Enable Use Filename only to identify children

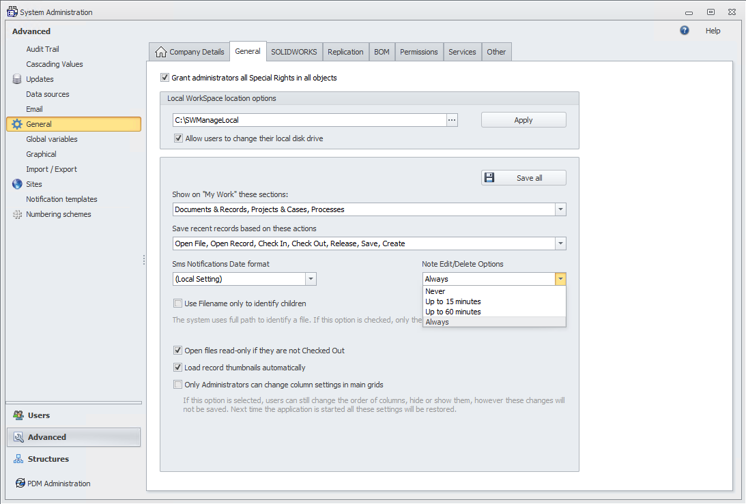[x=178, y=303]
